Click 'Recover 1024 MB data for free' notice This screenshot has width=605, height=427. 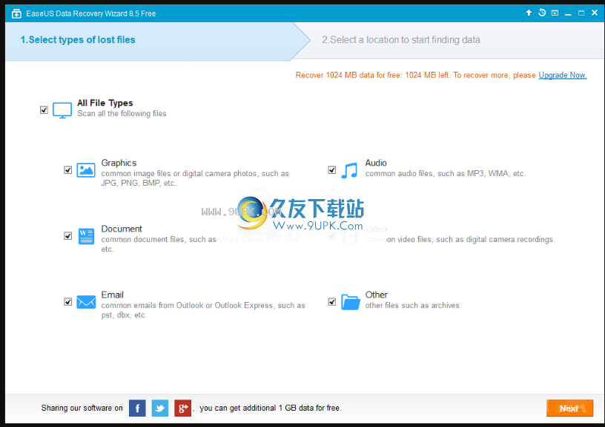(415, 75)
